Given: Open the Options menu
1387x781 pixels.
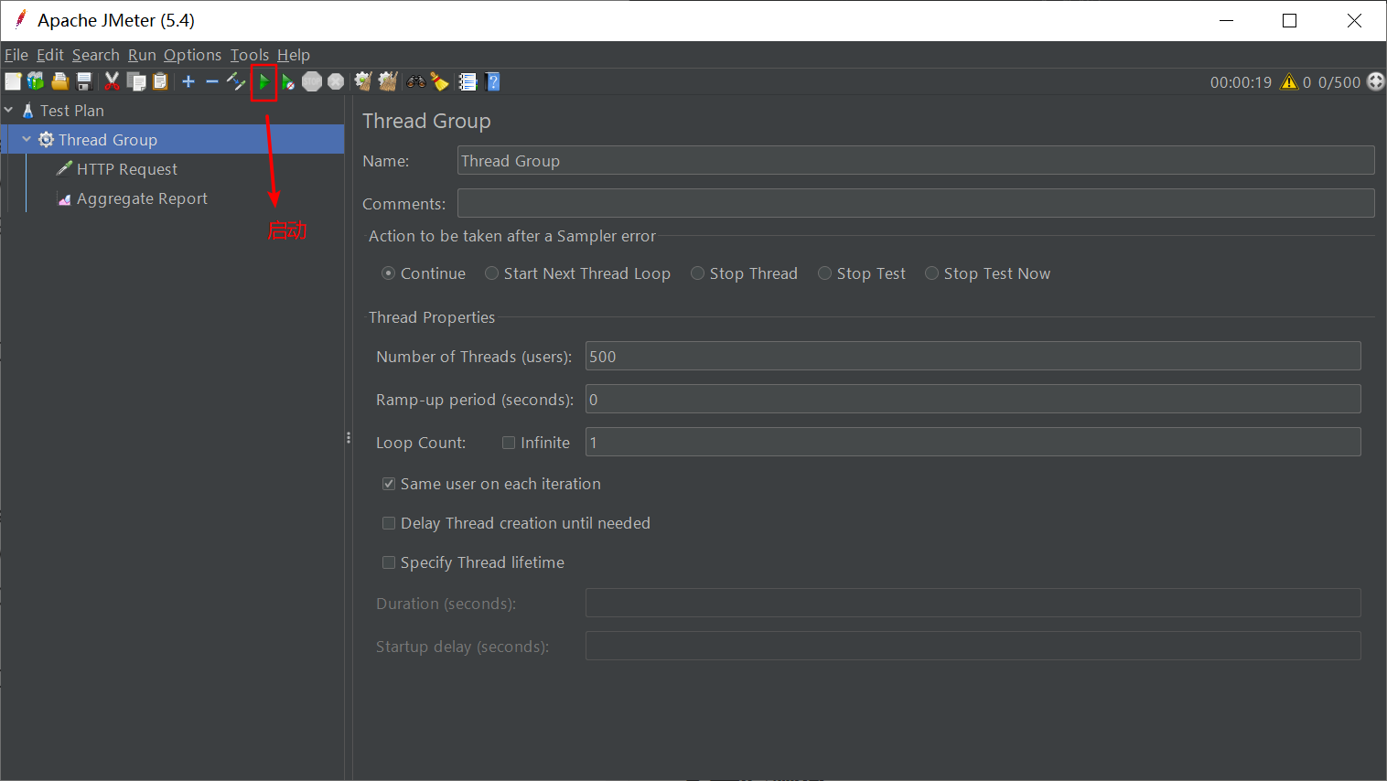Looking at the screenshot, I should (x=193, y=55).
